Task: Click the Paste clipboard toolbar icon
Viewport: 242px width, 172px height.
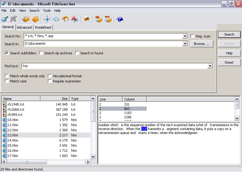Action: click(66, 19)
